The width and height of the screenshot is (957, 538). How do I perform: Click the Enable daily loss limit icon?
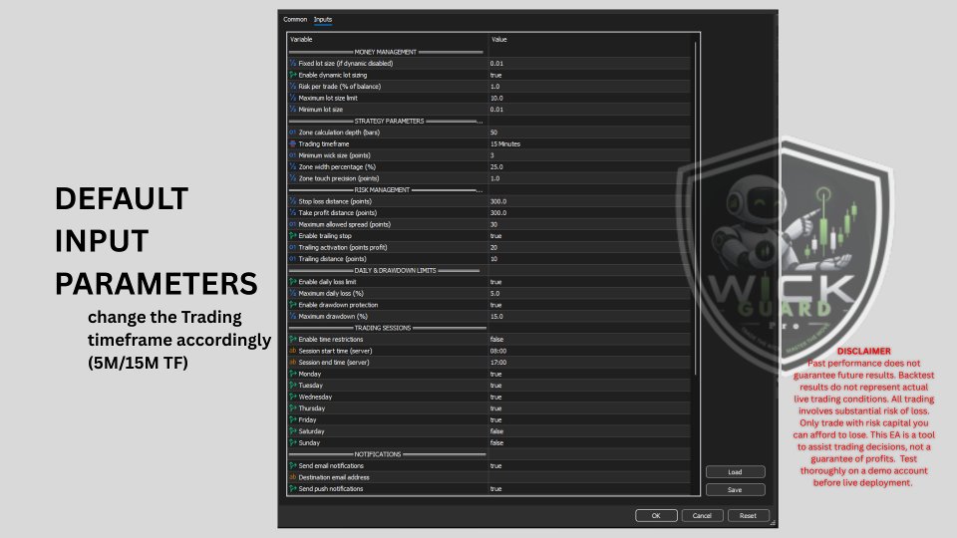coord(293,282)
